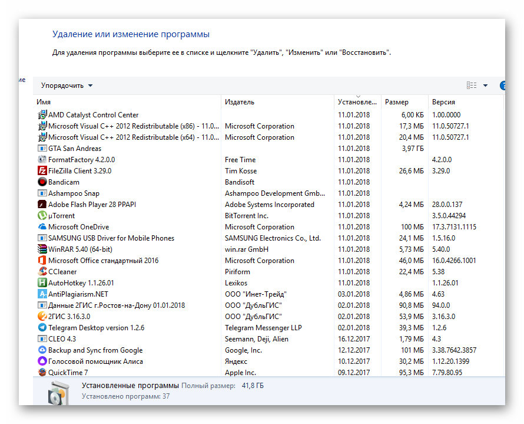Click the change view icon button

(x=472, y=86)
